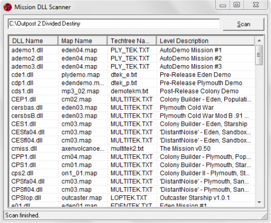Click the cm01.map cell
This screenshot has height=223, width=271.
[76, 165]
